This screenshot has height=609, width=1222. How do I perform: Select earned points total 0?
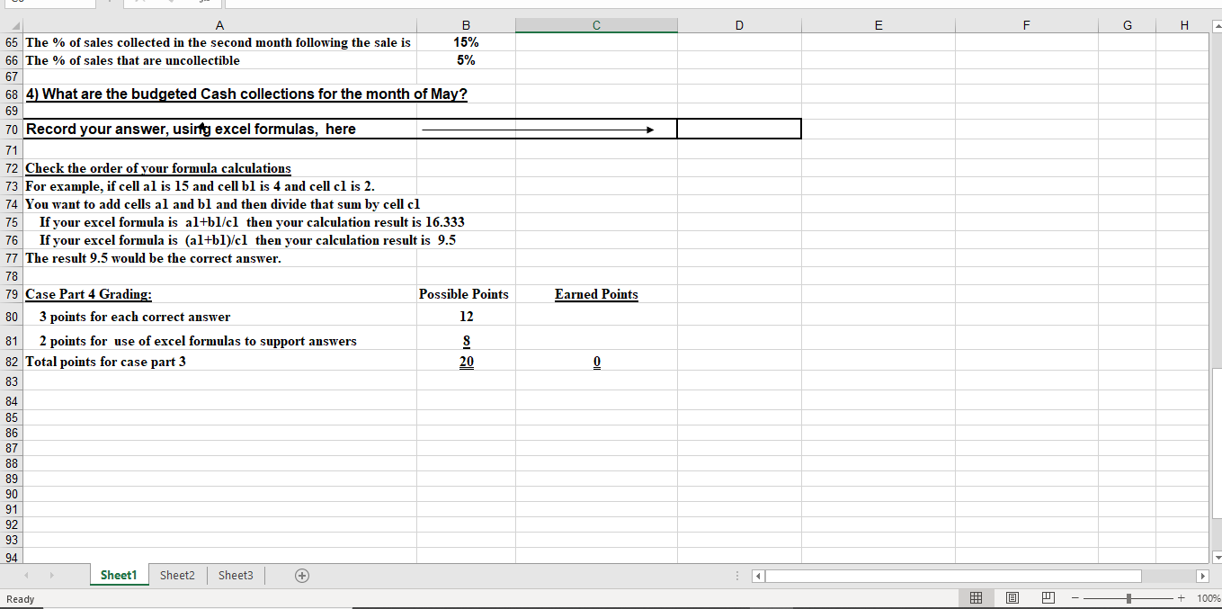click(x=596, y=362)
